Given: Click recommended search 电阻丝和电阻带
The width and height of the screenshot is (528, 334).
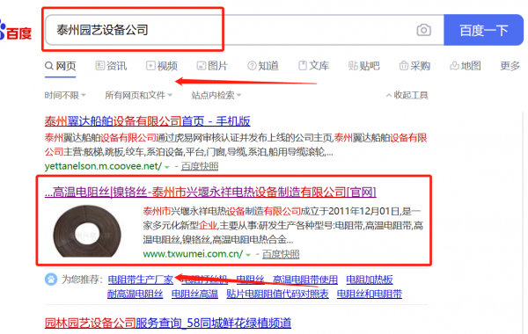Looking at the screenshot, I should point(370,294).
